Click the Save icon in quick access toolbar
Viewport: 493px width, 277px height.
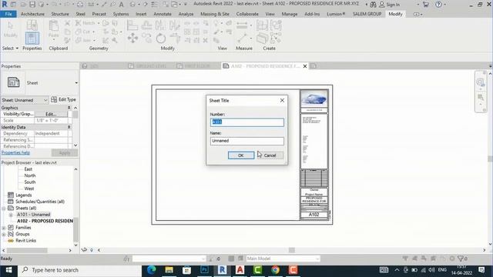click(x=32, y=5)
